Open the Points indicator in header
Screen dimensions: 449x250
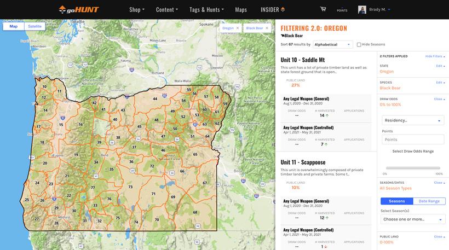(x=342, y=9)
